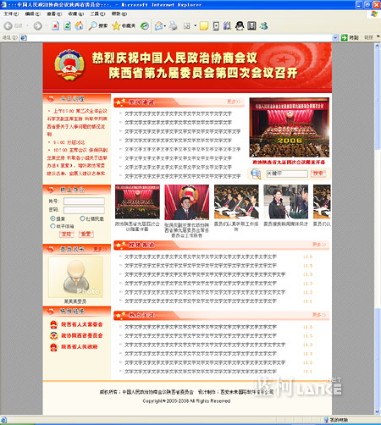
Task: Open the first menu bar item File
Action: [x=11, y=14]
